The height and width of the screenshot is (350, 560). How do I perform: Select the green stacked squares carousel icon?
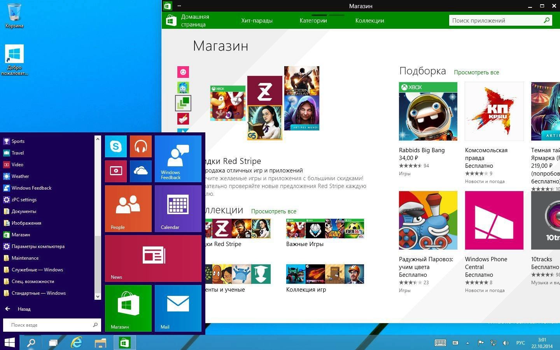coord(183,103)
